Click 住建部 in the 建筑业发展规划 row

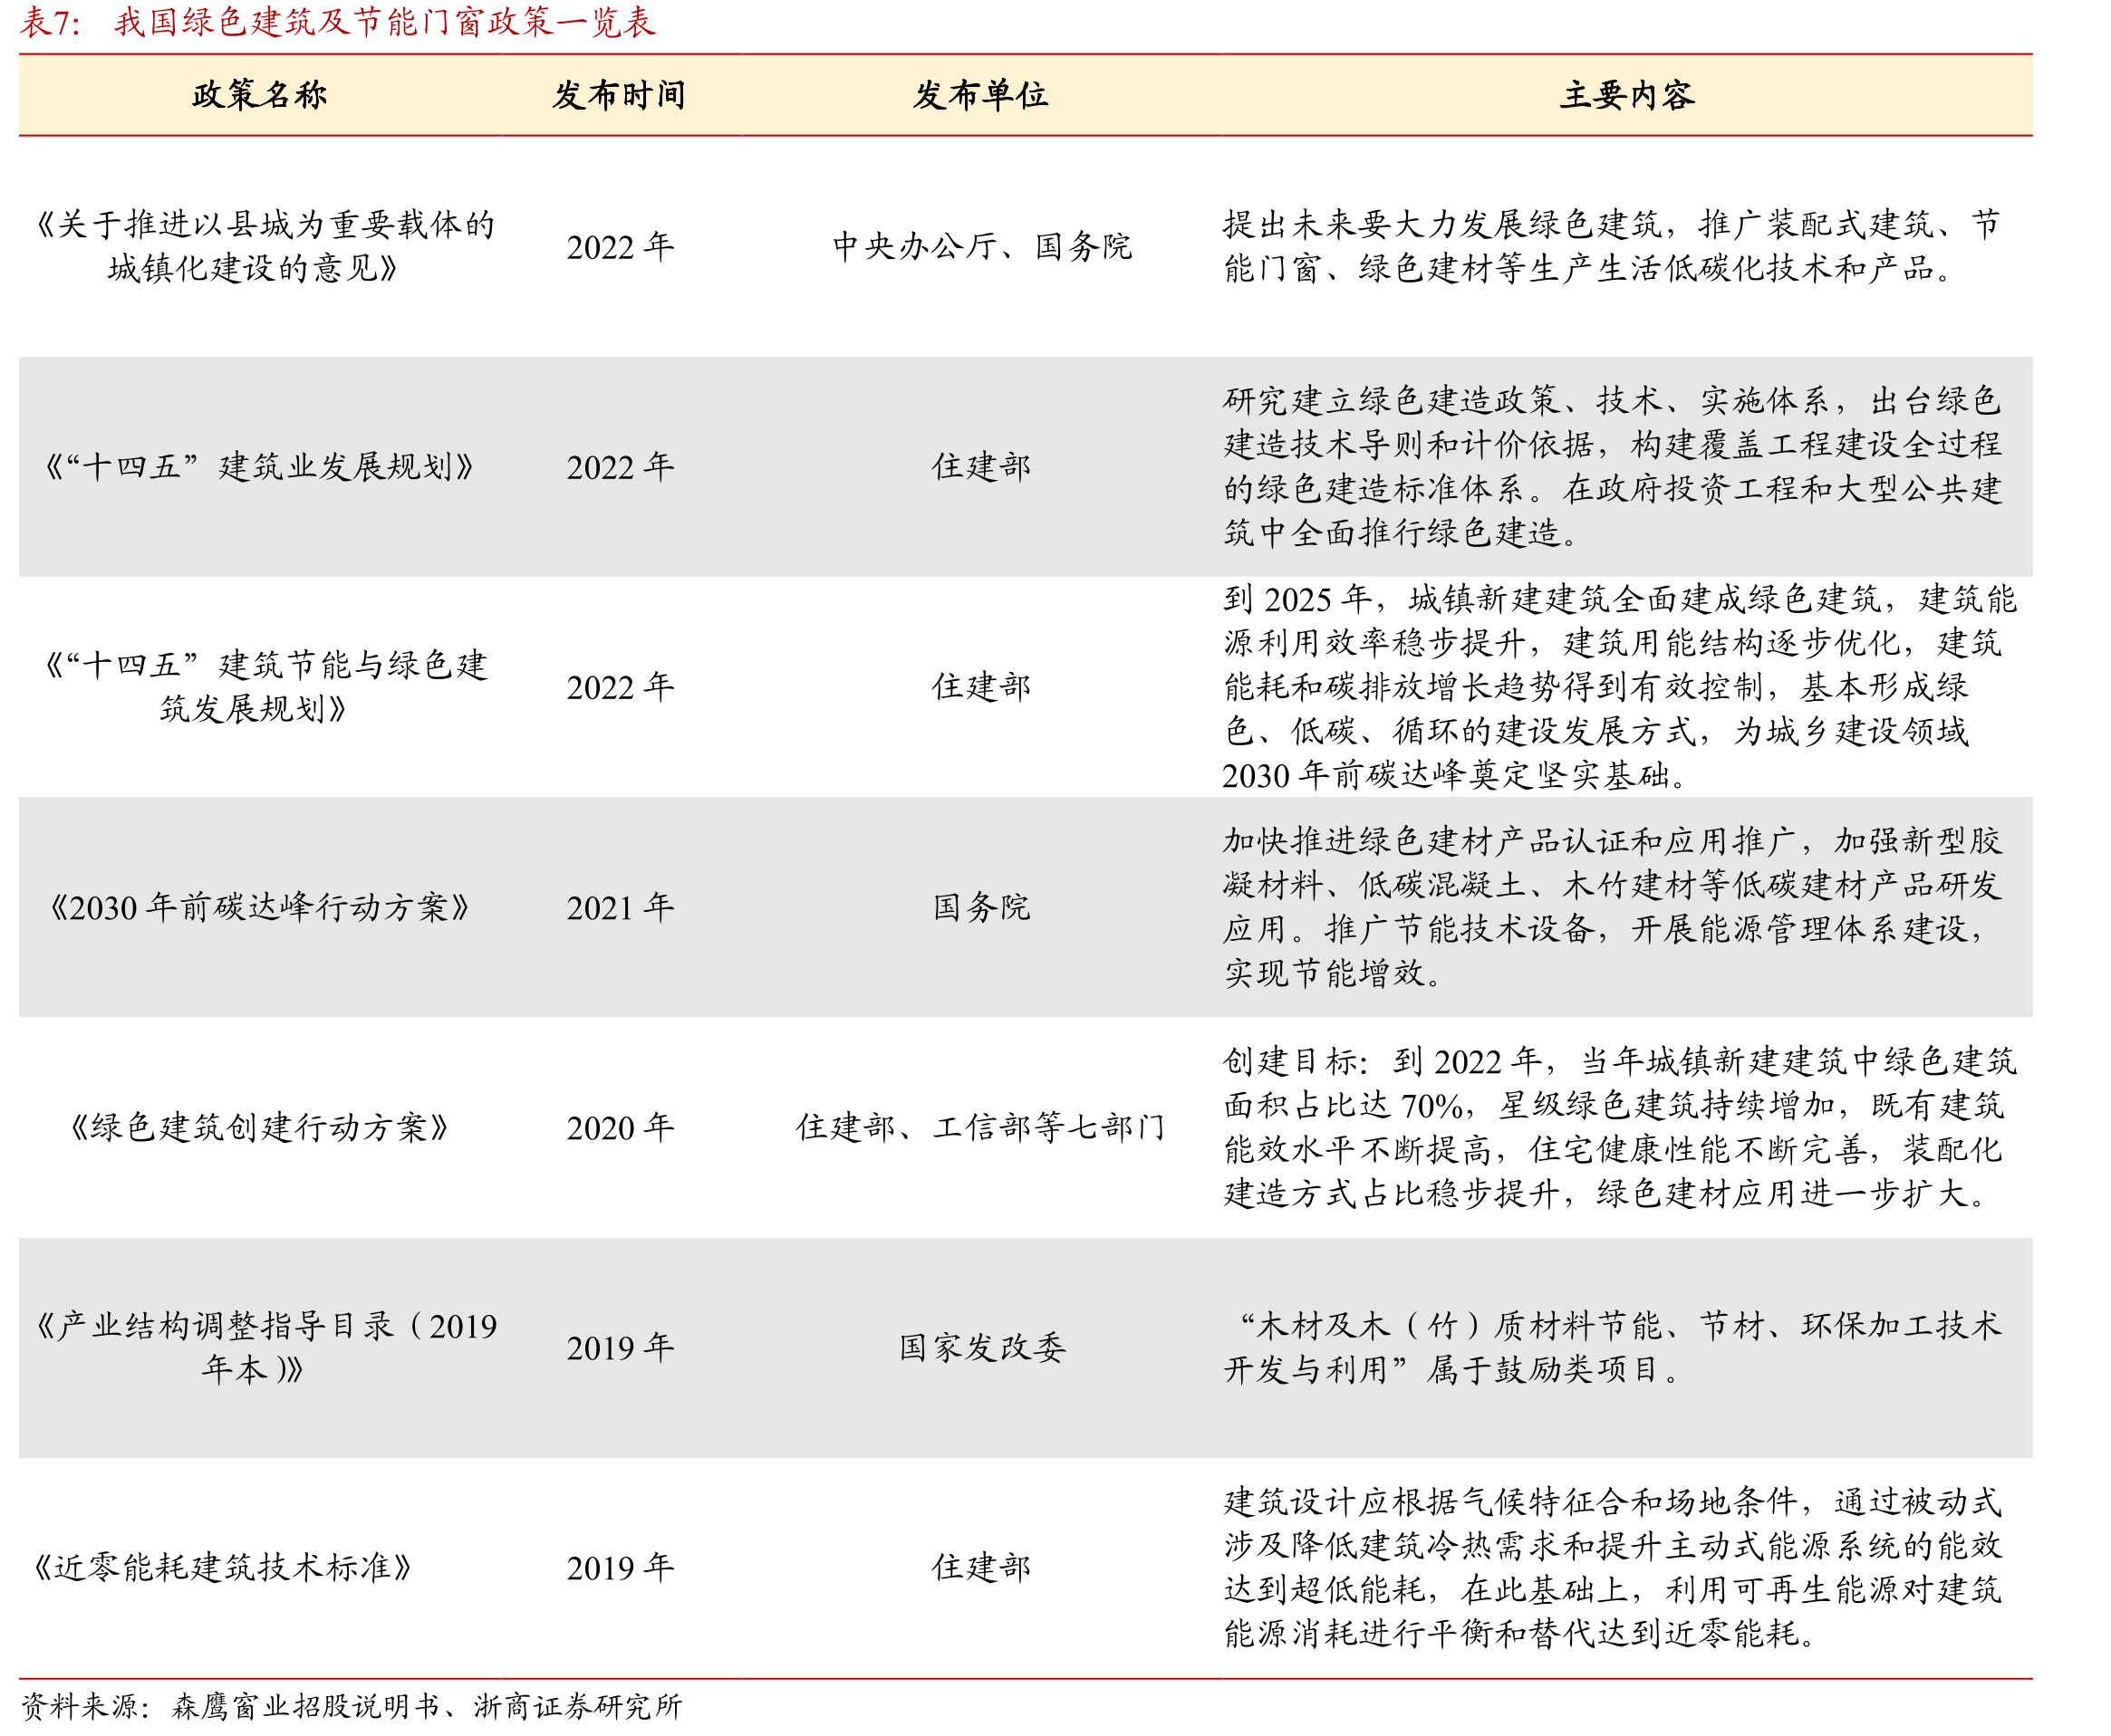pos(981,466)
